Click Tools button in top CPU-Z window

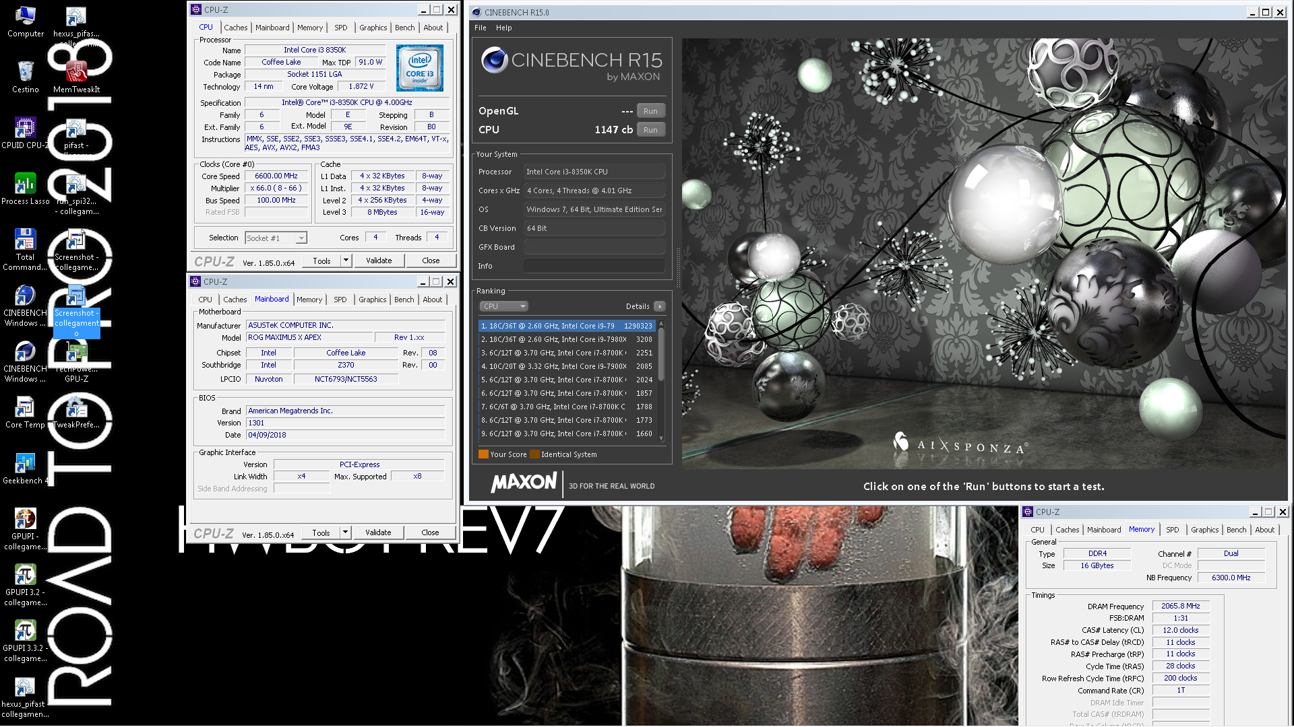[321, 261]
